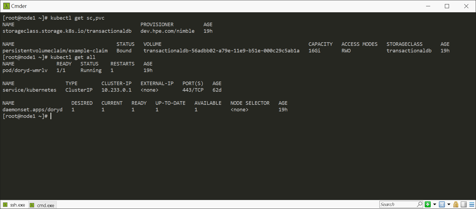Click the lambda icon on cmd.exe tab
The image size is (476, 209).
[x=32, y=205]
